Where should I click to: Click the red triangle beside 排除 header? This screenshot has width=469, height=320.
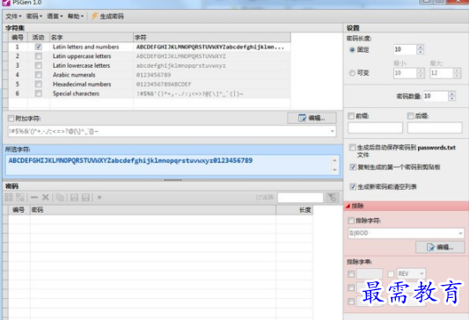(x=348, y=206)
